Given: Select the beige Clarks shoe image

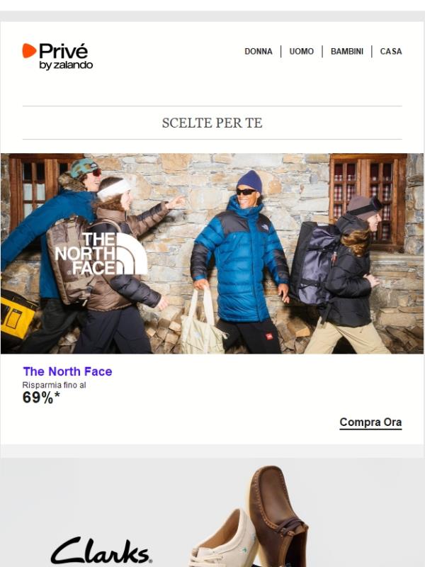Looking at the screenshot, I should click(x=224, y=539).
